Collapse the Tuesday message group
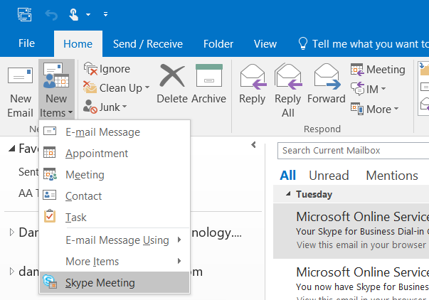This screenshot has width=429, height=300. coord(289,194)
